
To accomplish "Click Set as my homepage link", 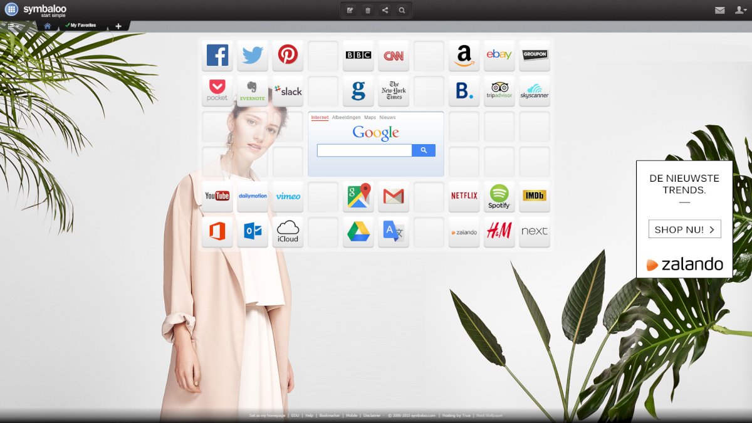I will [x=267, y=415].
